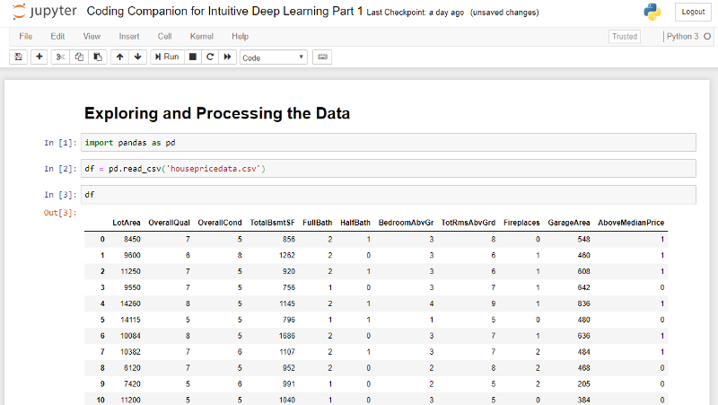
Task: Move selected cell down arrow
Action: point(137,57)
